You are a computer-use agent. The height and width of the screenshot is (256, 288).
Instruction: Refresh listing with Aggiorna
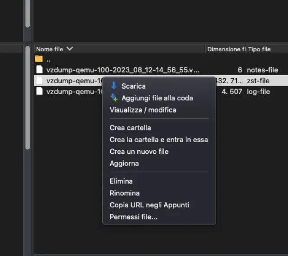[x=124, y=163]
